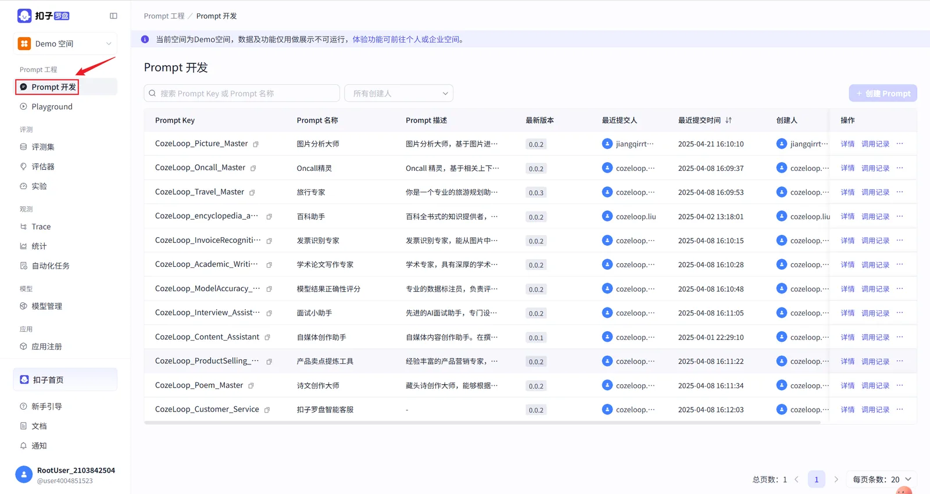930x494 pixels.
Task: Expand the Demo 空间 workspace selector
Action: point(65,44)
